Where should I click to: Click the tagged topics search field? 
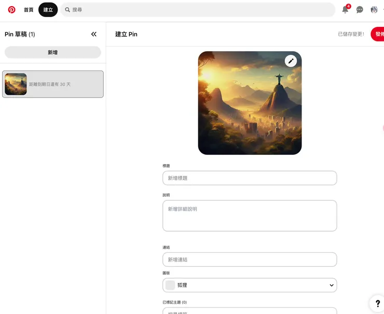pyautogui.click(x=250, y=311)
